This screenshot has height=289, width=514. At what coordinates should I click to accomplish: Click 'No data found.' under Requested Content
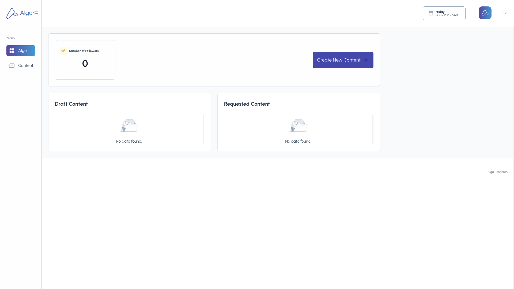coord(298,141)
